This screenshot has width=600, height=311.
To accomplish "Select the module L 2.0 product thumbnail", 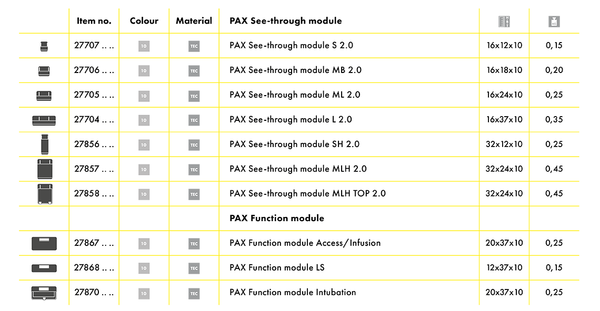I will 44,120.
